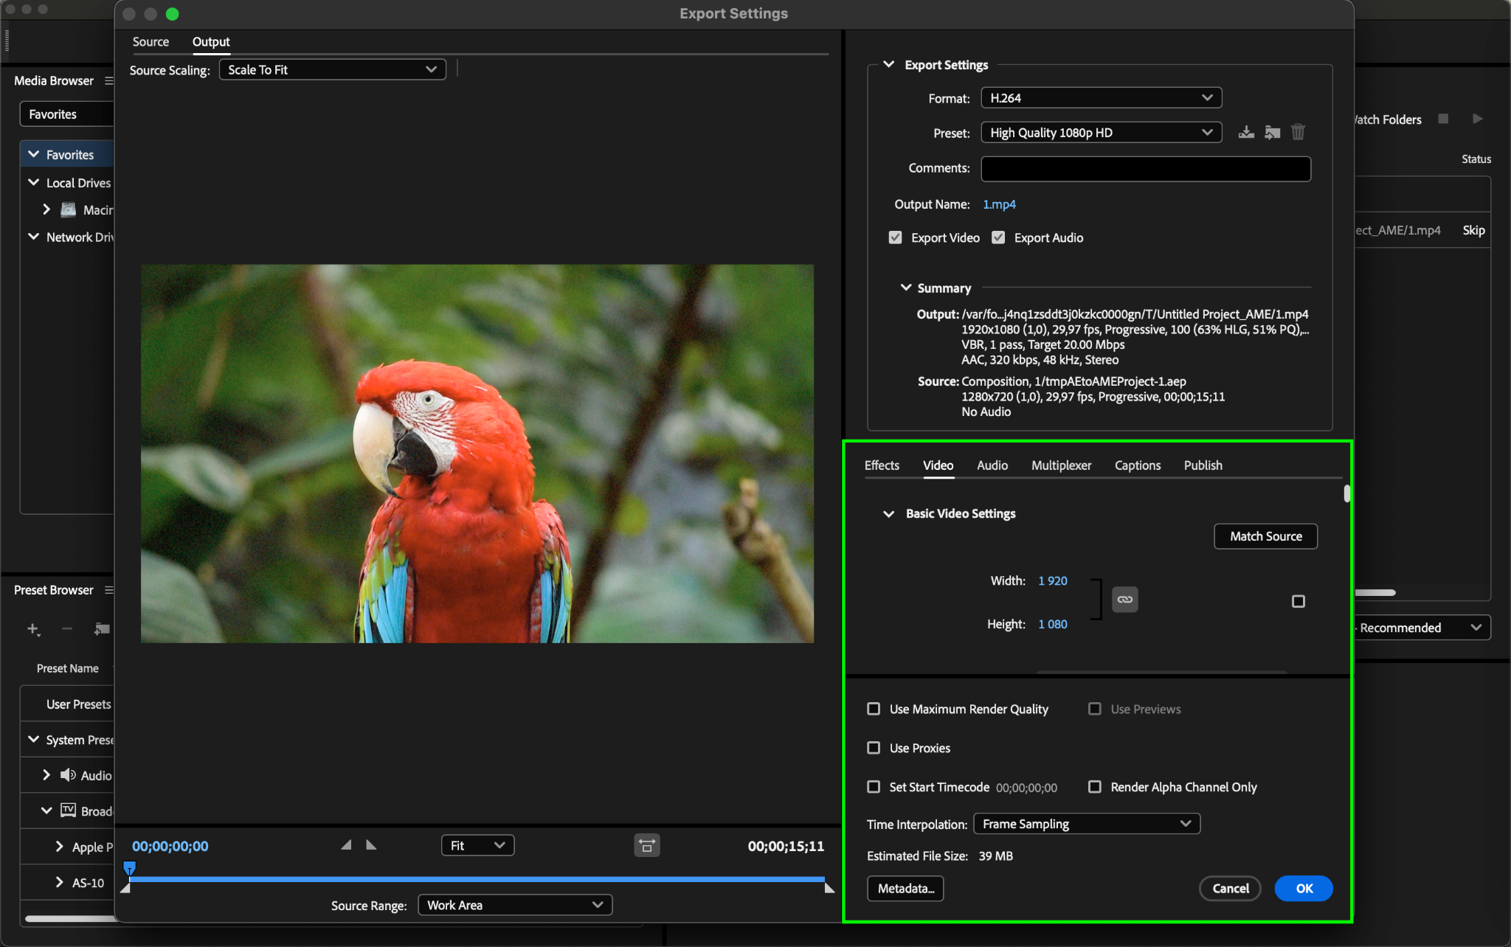Enable Use Maximum Render Quality
The image size is (1511, 947).
(874, 709)
